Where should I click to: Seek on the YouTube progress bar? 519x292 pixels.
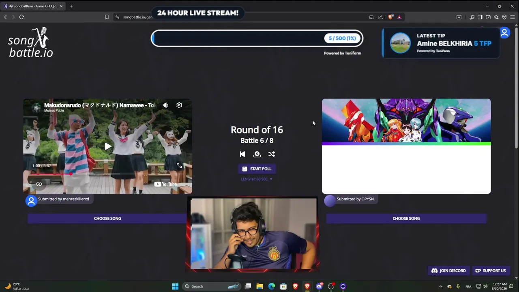click(x=107, y=174)
